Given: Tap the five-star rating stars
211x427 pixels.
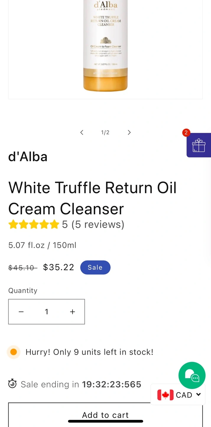Looking at the screenshot, I should 34,225.
